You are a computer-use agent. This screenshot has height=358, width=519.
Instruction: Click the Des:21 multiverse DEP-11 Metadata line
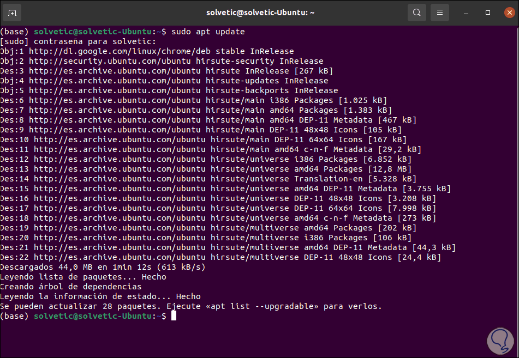(228, 247)
